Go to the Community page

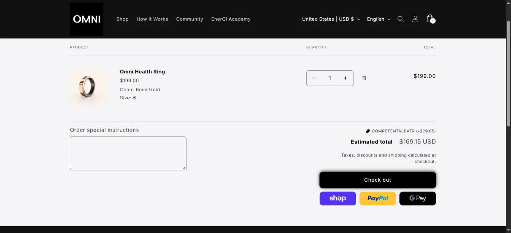[x=189, y=19]
